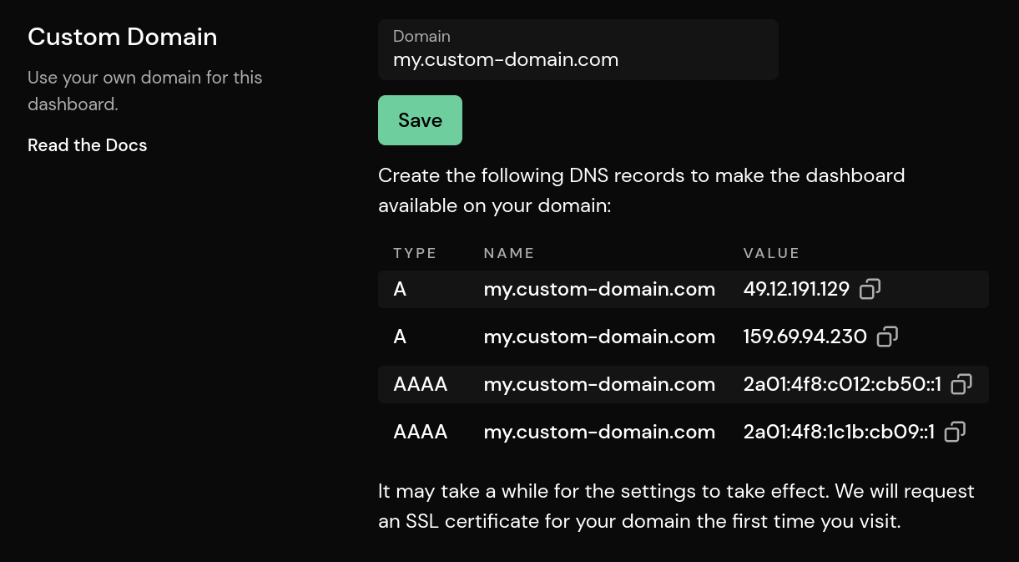The width and height of the screenshot is (1019, 562).
Task: Select the first A record row
Action: click(x=599, y=288)
